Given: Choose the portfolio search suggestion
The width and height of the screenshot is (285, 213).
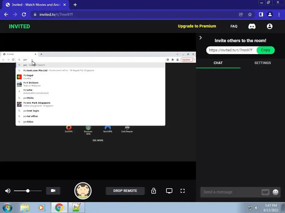Looking at the screenshot, I should [x=90, y=98].
